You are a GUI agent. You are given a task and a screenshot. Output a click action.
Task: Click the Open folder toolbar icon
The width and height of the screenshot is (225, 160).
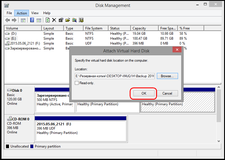click(68, 20)
